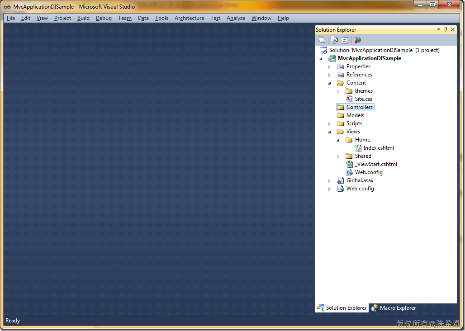Click the solution file icon next to 'Solution MvcApplicationDISample'
Image resolution: width=465 pixels, height=331 pixels.
[323, 50]
